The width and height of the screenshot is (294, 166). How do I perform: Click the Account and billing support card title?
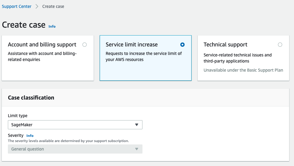pyautogui.click(x=42, y=45)
